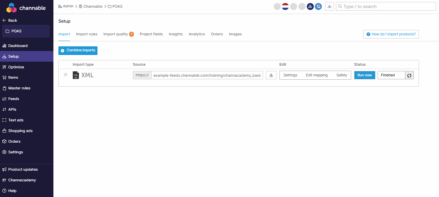Focus the Type / to search field
Image resolution: width=439 pixels, height=197 pixels.
point(386,6)
